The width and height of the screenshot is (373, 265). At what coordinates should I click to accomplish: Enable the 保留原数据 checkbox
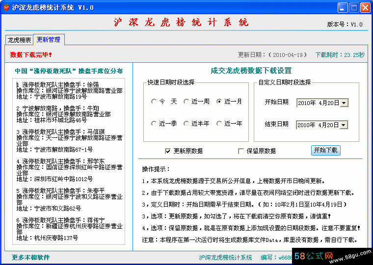[x=241, y=151]
